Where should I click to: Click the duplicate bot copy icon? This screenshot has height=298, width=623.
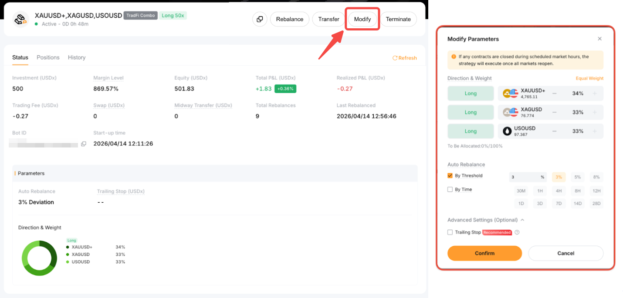point(260,19)
